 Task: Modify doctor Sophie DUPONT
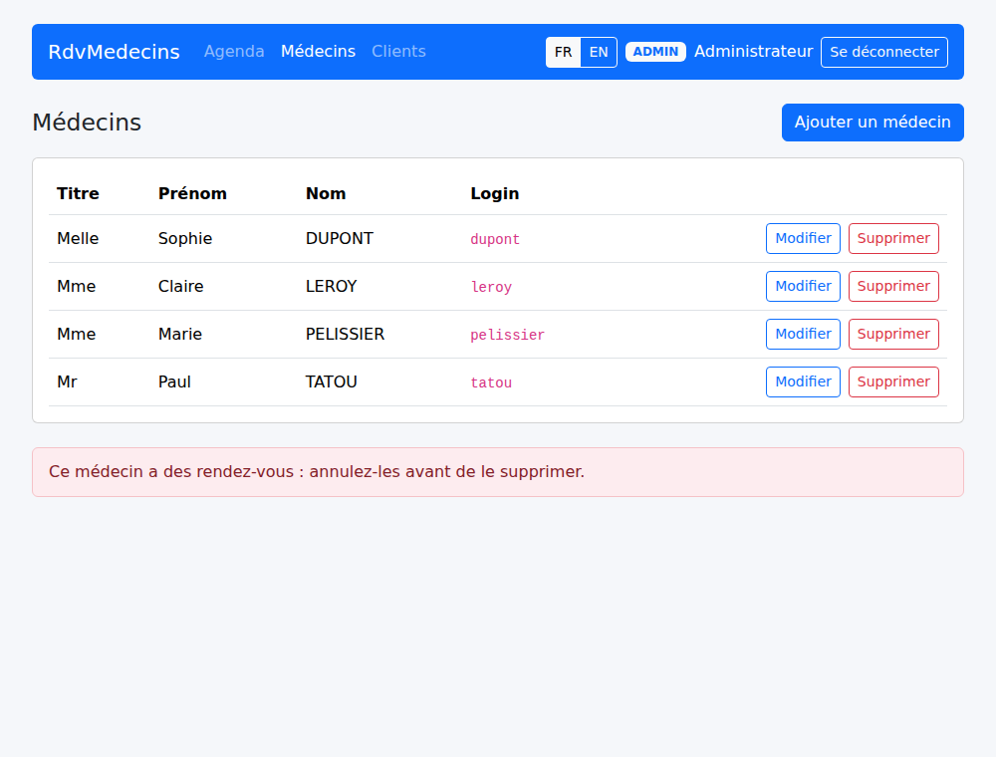click(x=803, y=239)
